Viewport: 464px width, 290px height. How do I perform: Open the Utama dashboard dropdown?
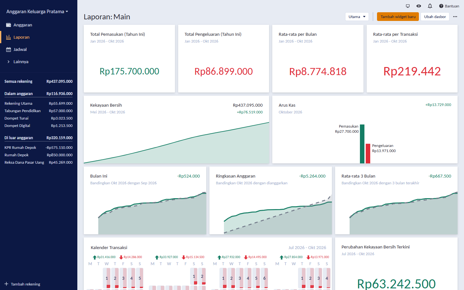coord(357,17)
